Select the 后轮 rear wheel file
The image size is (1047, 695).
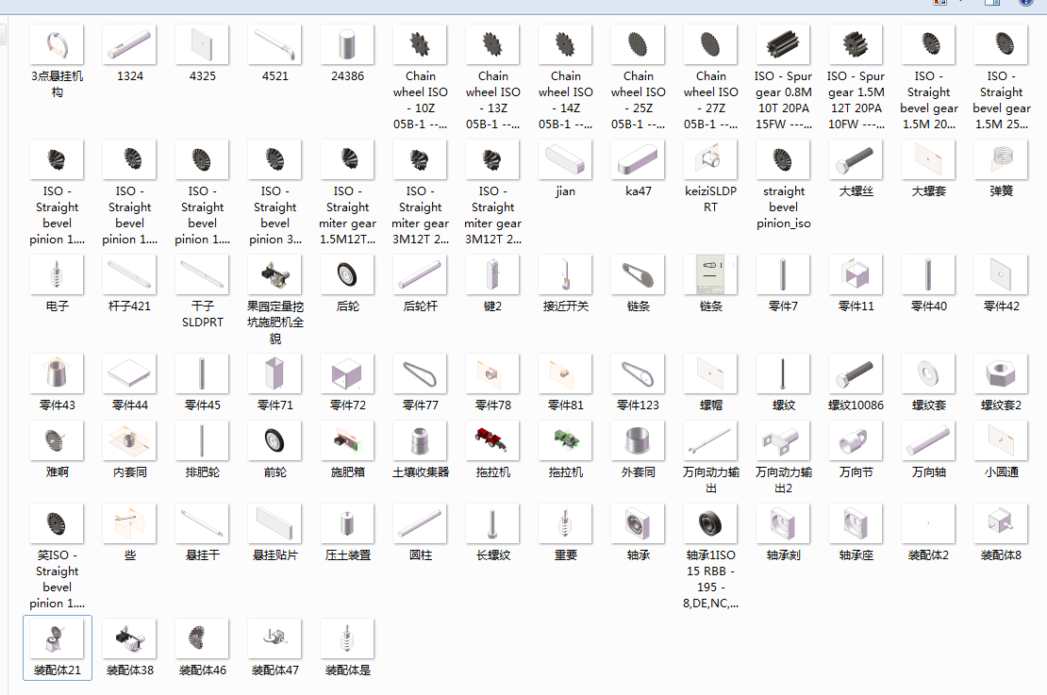pyautogui.click(x=347, y=275)
